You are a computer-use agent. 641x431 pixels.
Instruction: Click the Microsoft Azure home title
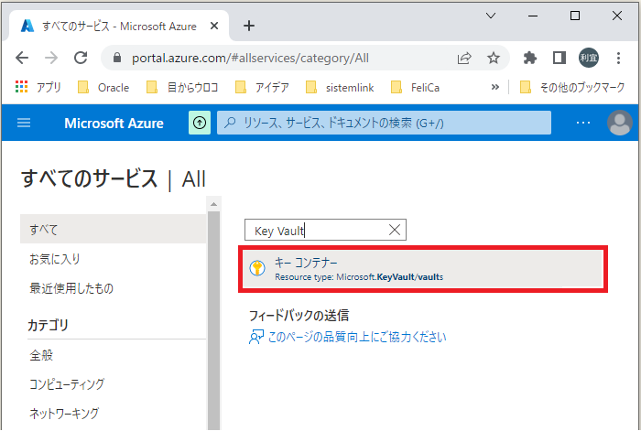[x=114, y=123]
